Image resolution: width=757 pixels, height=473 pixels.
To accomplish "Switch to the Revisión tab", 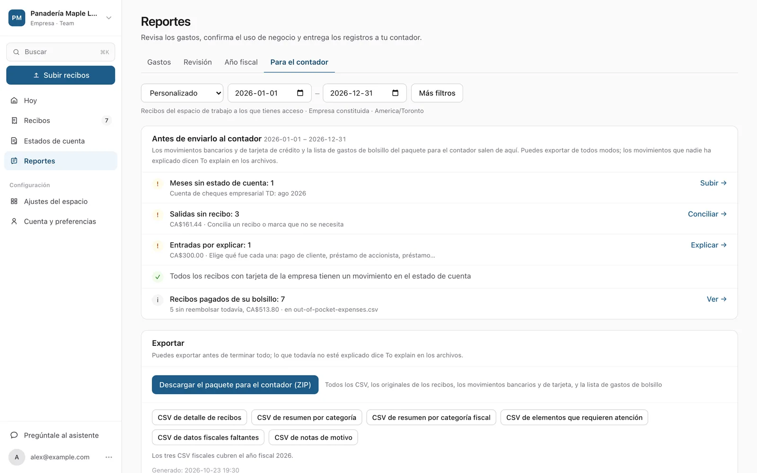I will coord(198,62).
